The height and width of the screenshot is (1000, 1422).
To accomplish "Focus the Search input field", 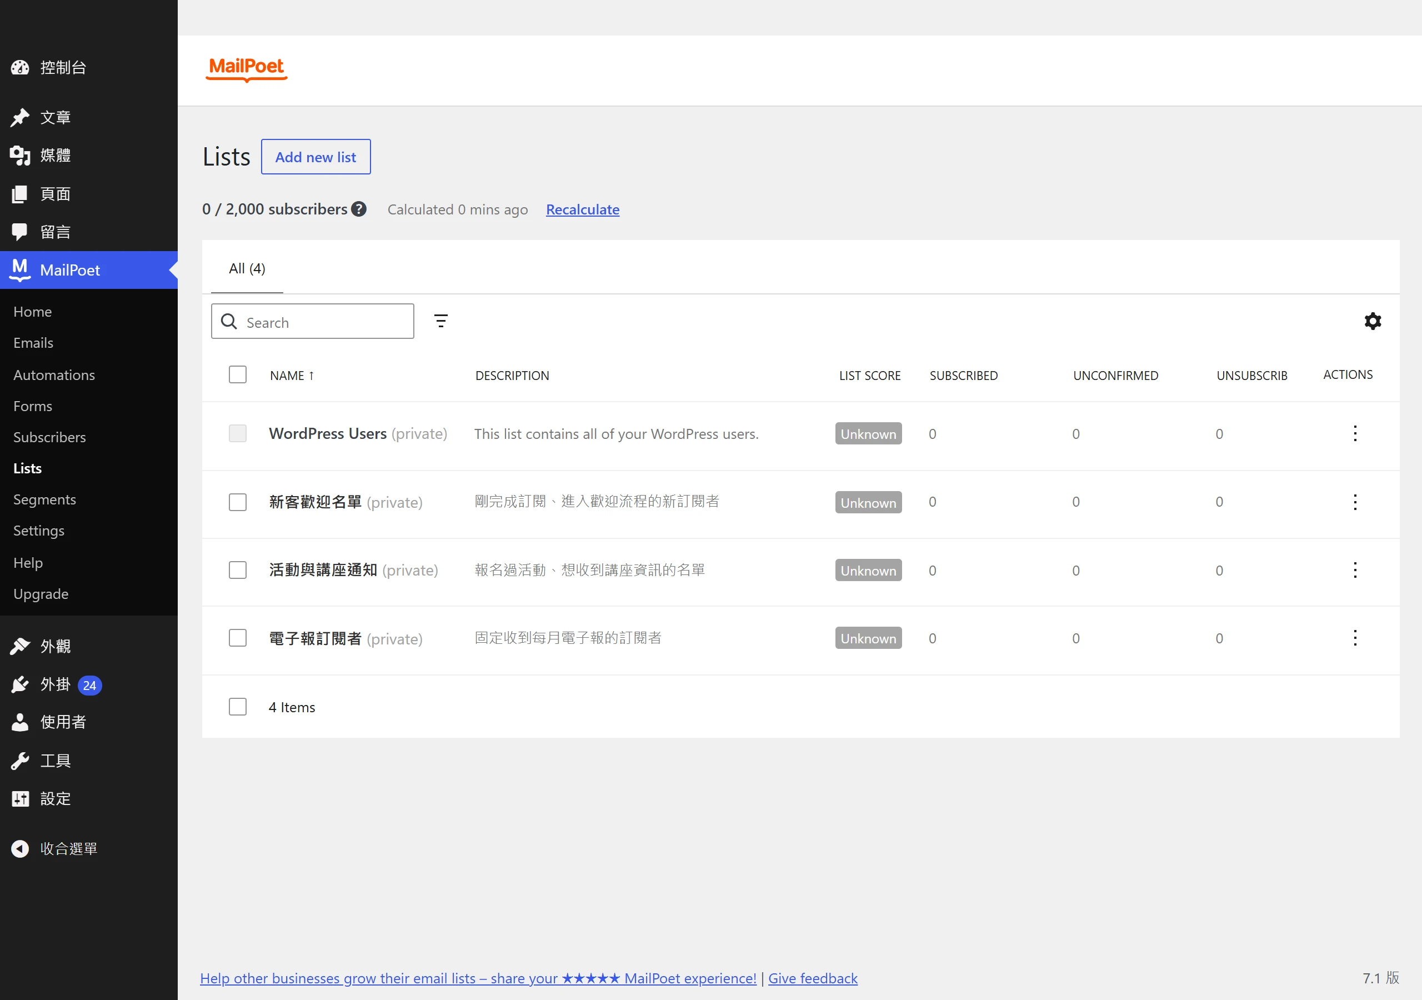I will click(x=313, y=322).
